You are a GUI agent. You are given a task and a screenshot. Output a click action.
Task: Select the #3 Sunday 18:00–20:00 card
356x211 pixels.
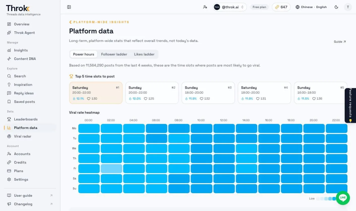click(x=208, y=93)
